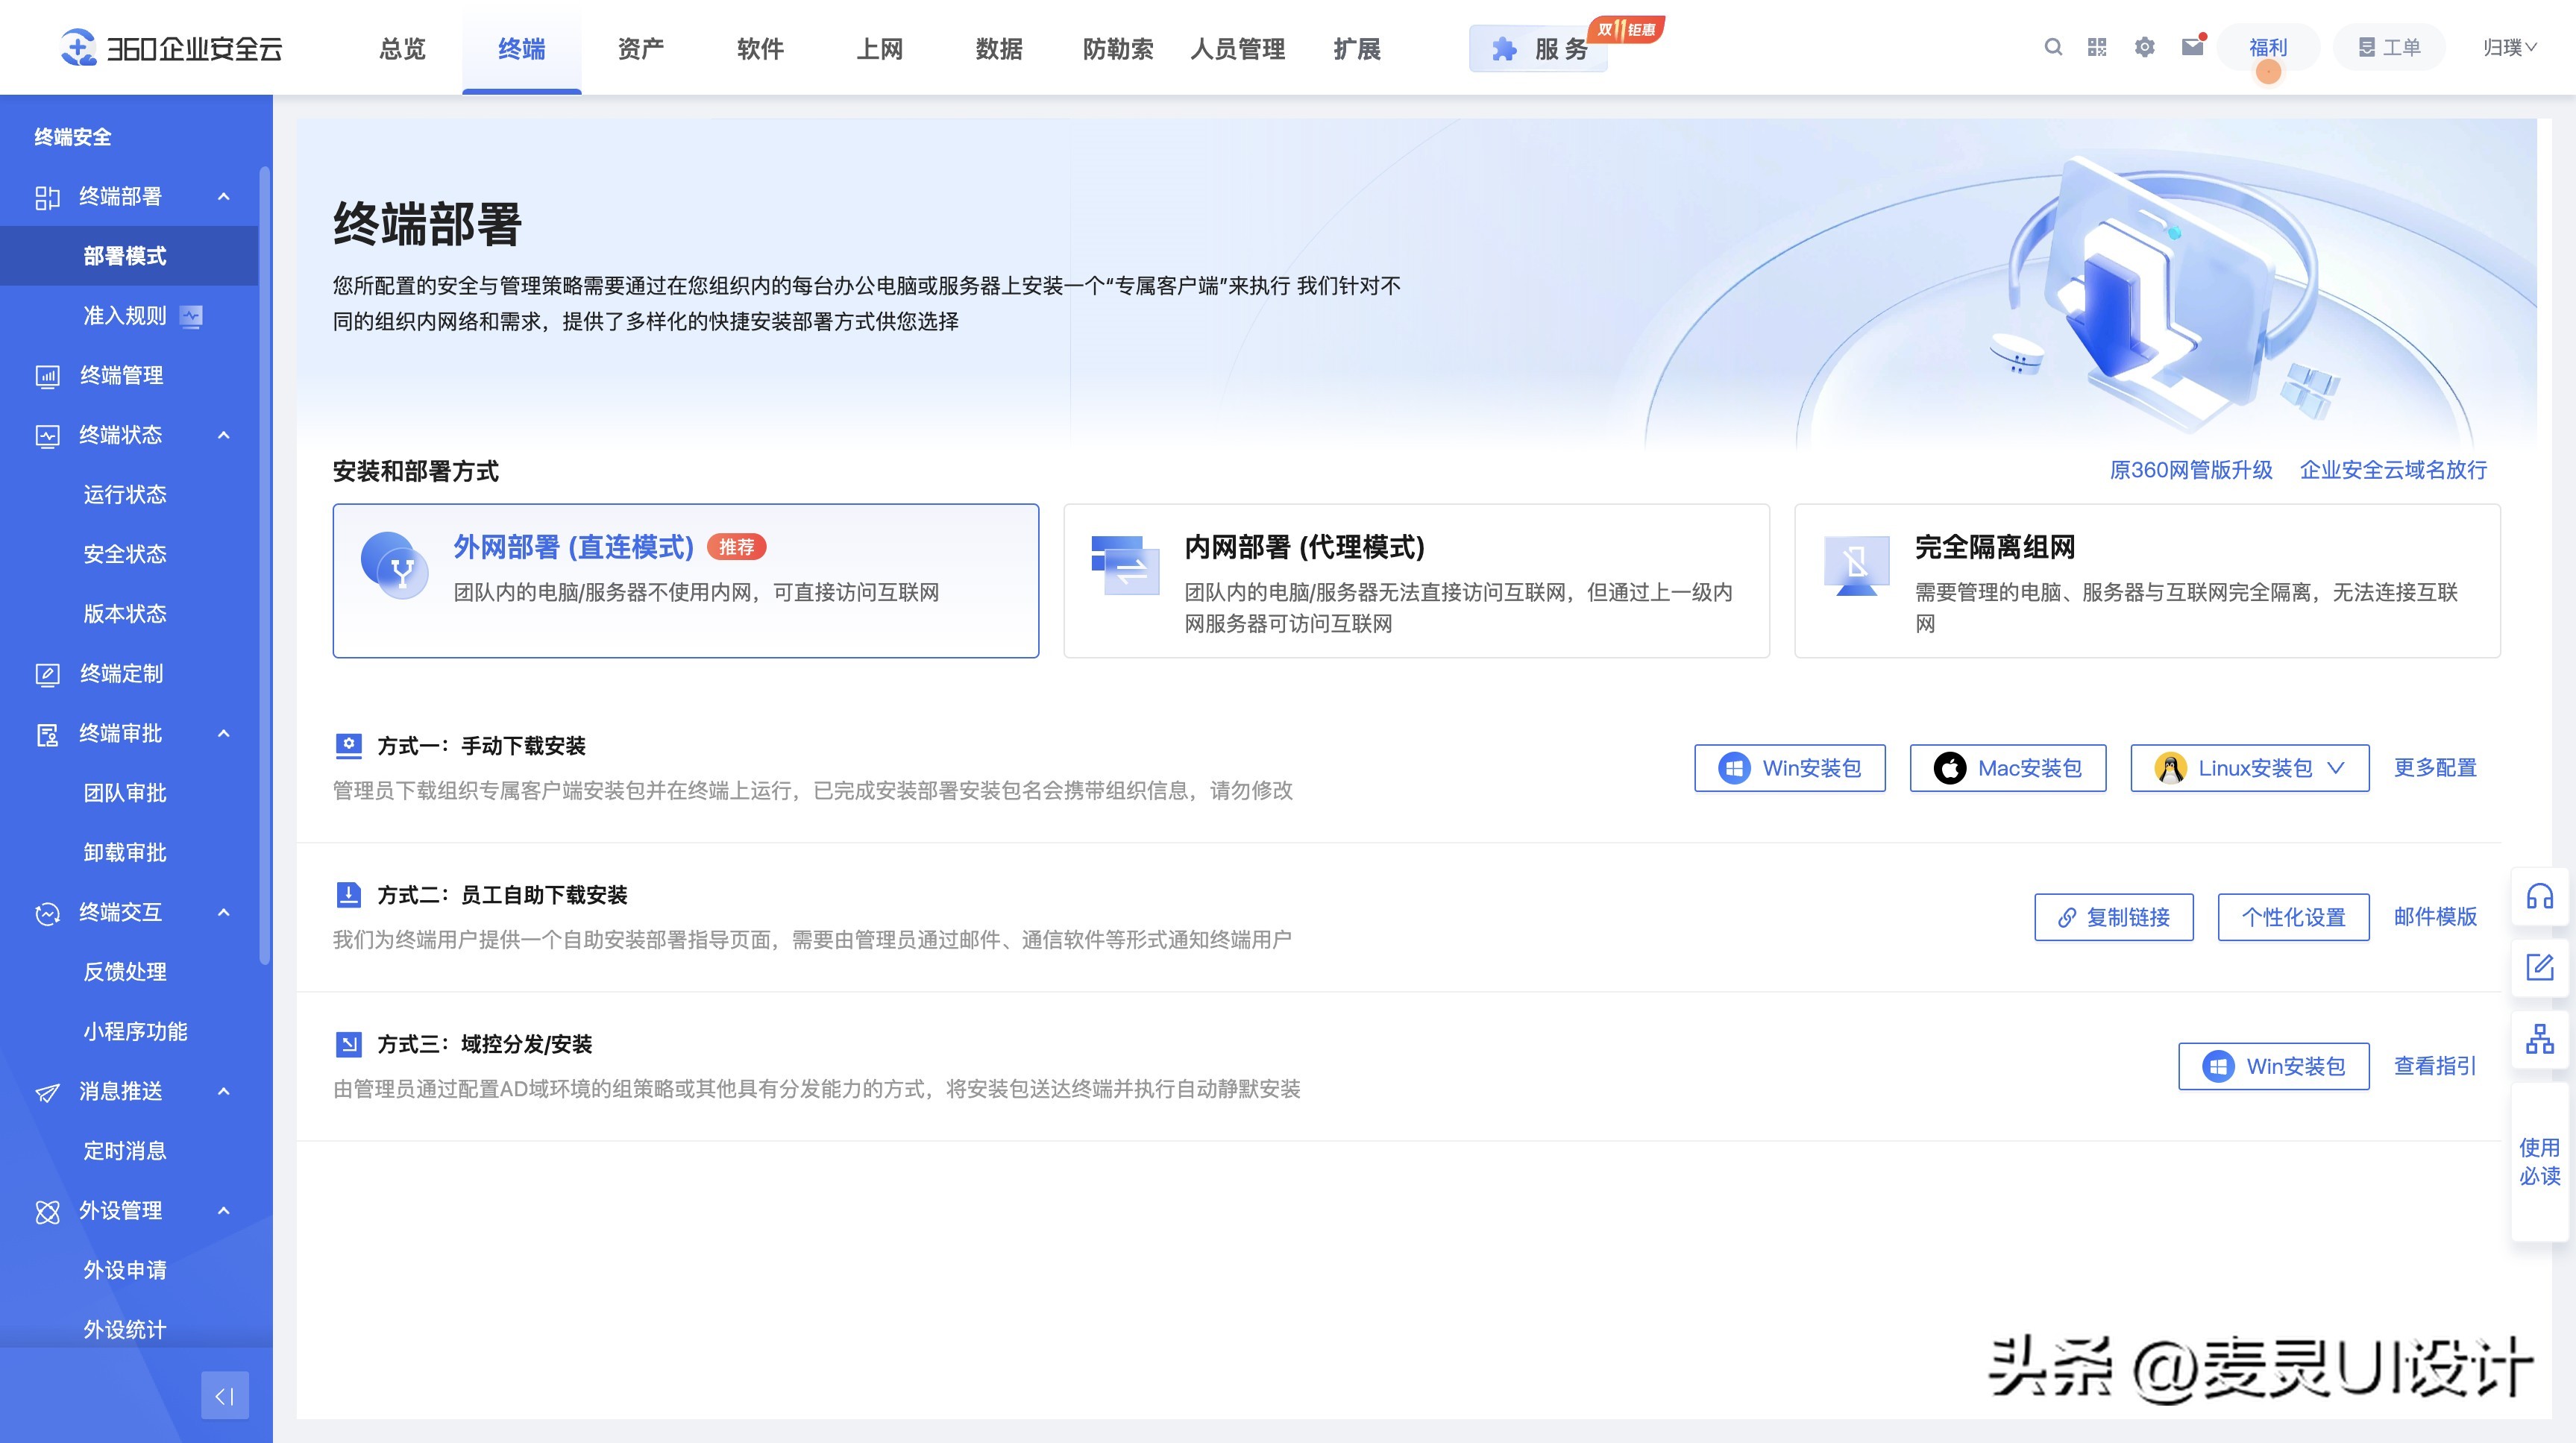Click the Mac安装包 download button
The height and width of the screenshot is (1443, 2576).
2007,768
